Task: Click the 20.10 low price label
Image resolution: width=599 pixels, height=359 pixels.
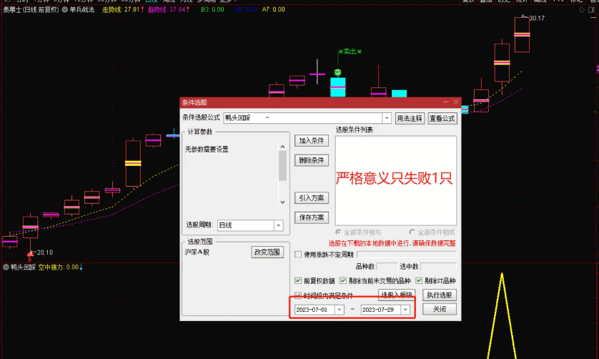Action: click(x=45, y=252)
